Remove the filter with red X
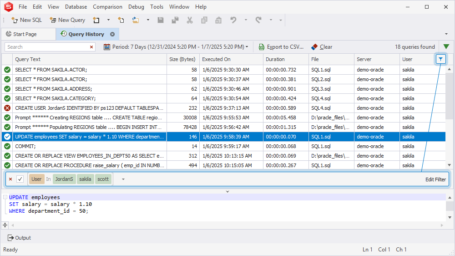The width and height of the screenshot is (455, 256). coord(10,179)
